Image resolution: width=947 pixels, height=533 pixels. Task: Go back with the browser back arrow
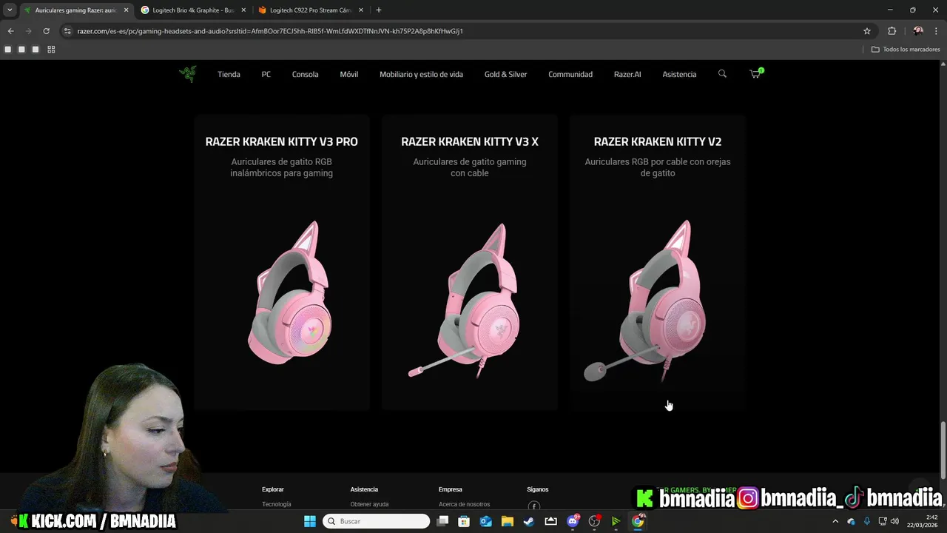[x=10, y=31]
